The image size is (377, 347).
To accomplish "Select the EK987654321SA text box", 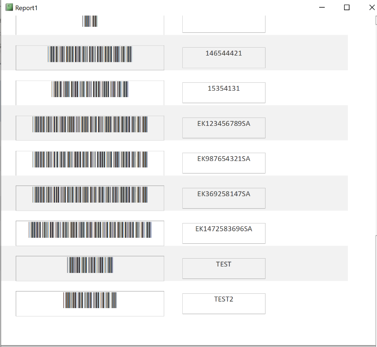I will [224, 163].
